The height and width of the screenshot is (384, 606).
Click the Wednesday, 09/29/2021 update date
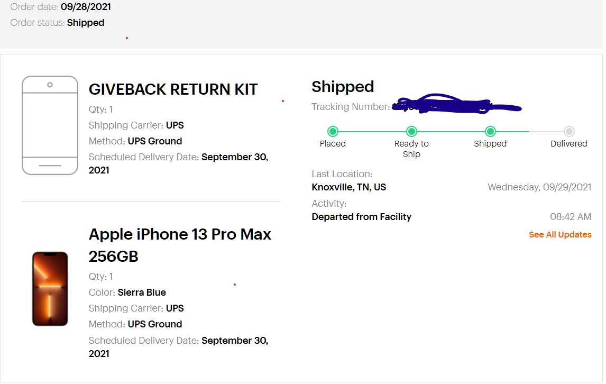(539, 187)
